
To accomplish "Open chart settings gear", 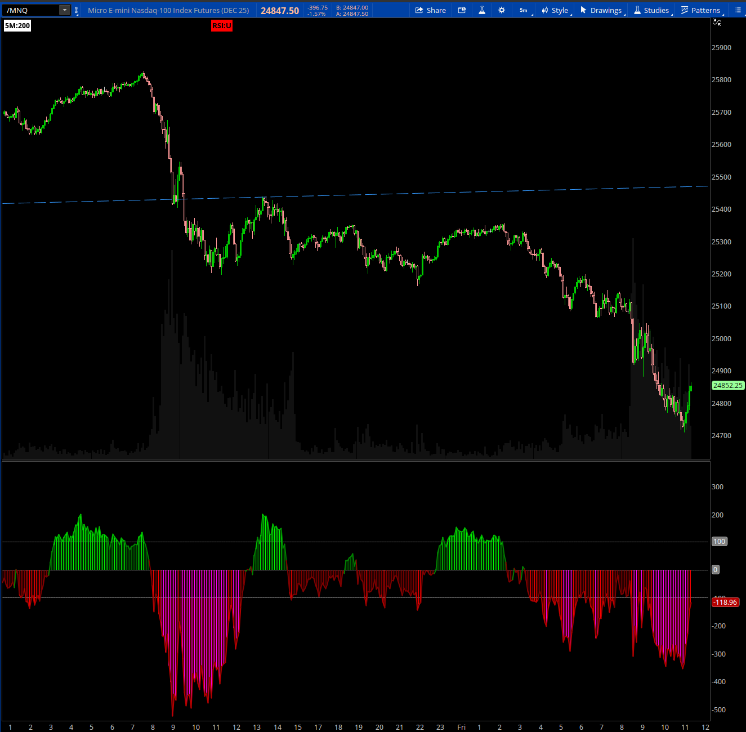I will click(502, 10).
